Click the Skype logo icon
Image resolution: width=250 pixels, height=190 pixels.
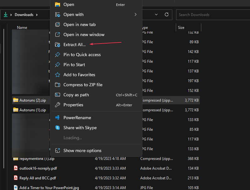point(58,128)
